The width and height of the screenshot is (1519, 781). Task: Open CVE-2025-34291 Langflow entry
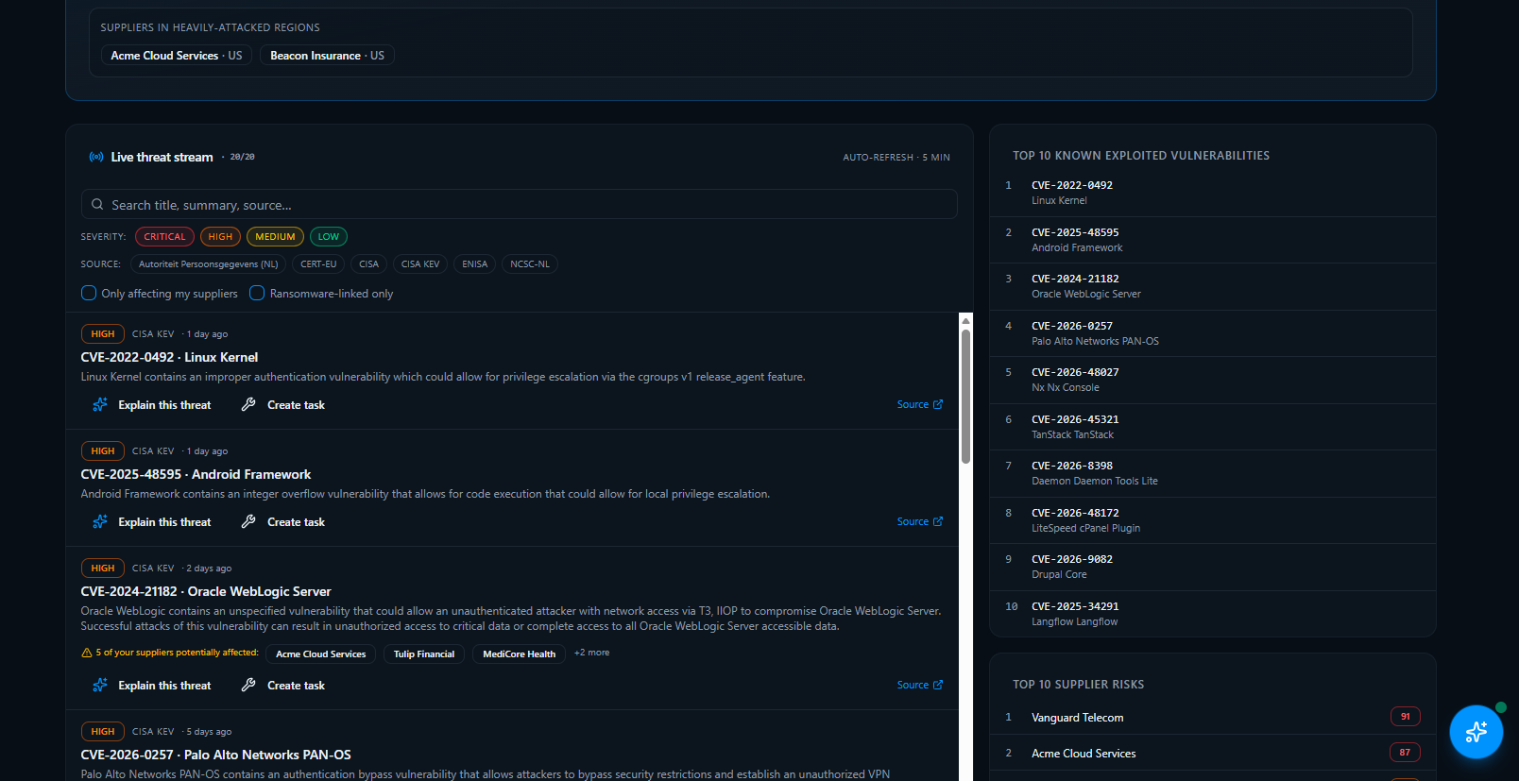point(1213,614)
